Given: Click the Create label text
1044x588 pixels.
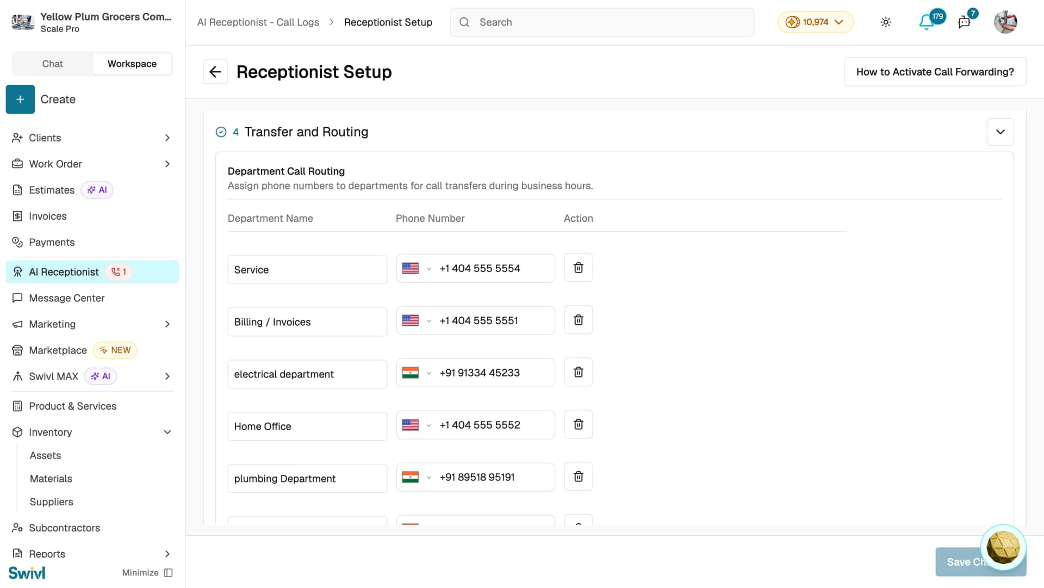Looking at the screenshot, I should point(58,100).
